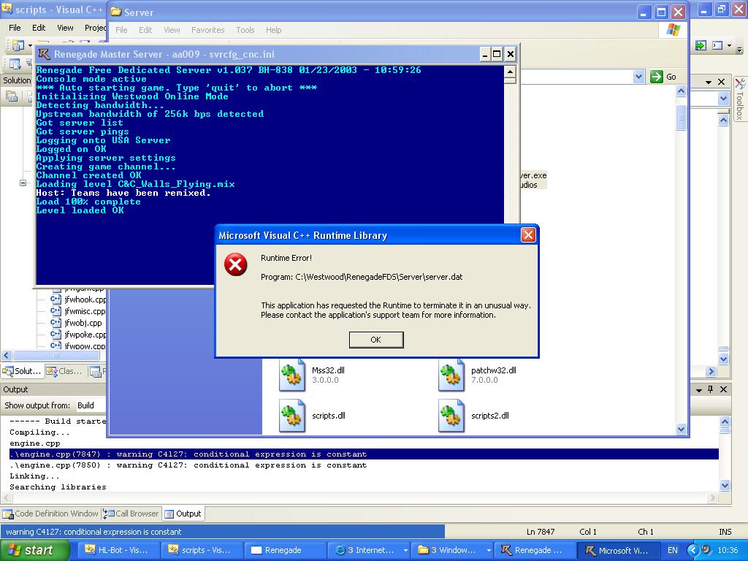Viewport: 748px width, 561px height.
Task: Click the red error icon in dialog
Action: pyautogui.click(x=235, y=264)
